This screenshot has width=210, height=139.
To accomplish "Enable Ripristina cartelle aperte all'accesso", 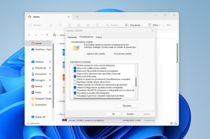I will 75,82.
